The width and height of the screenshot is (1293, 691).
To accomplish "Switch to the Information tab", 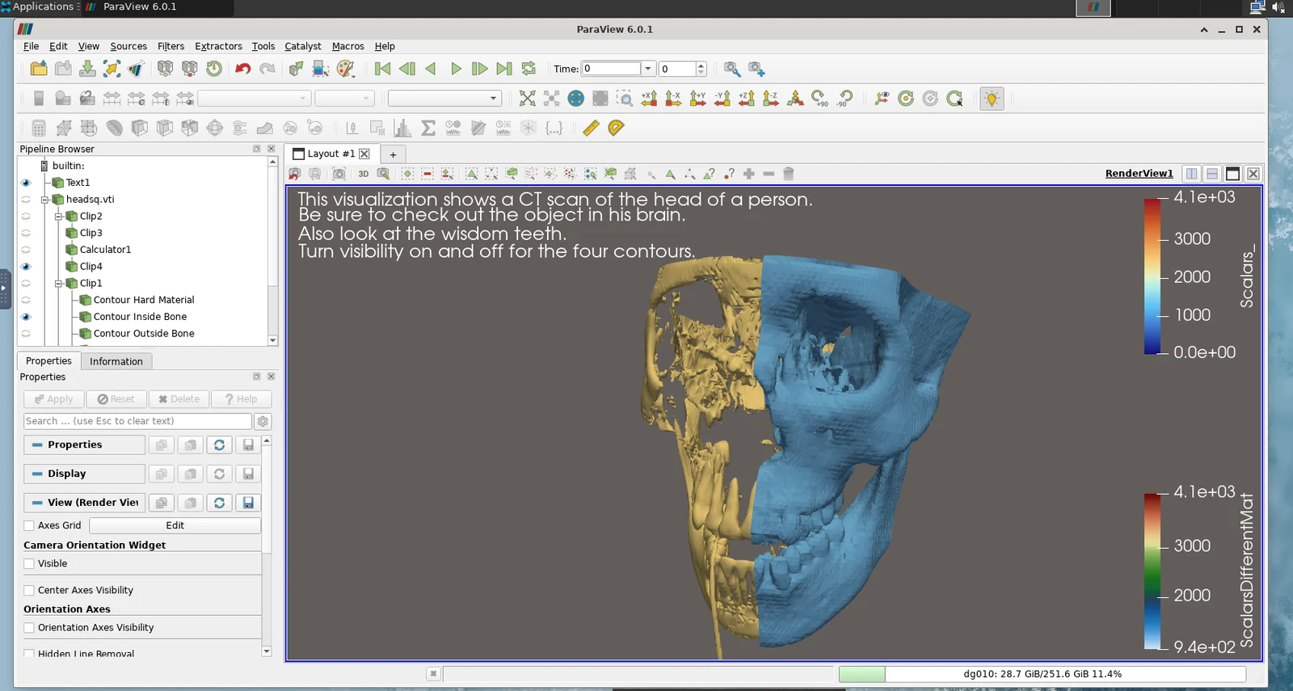I will (x=116, y=361).
